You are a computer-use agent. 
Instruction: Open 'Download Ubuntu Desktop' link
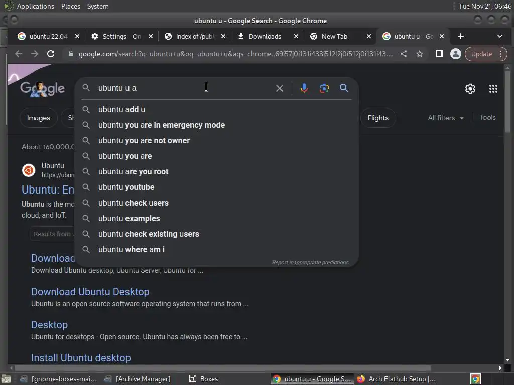click(x=90, y=292)
